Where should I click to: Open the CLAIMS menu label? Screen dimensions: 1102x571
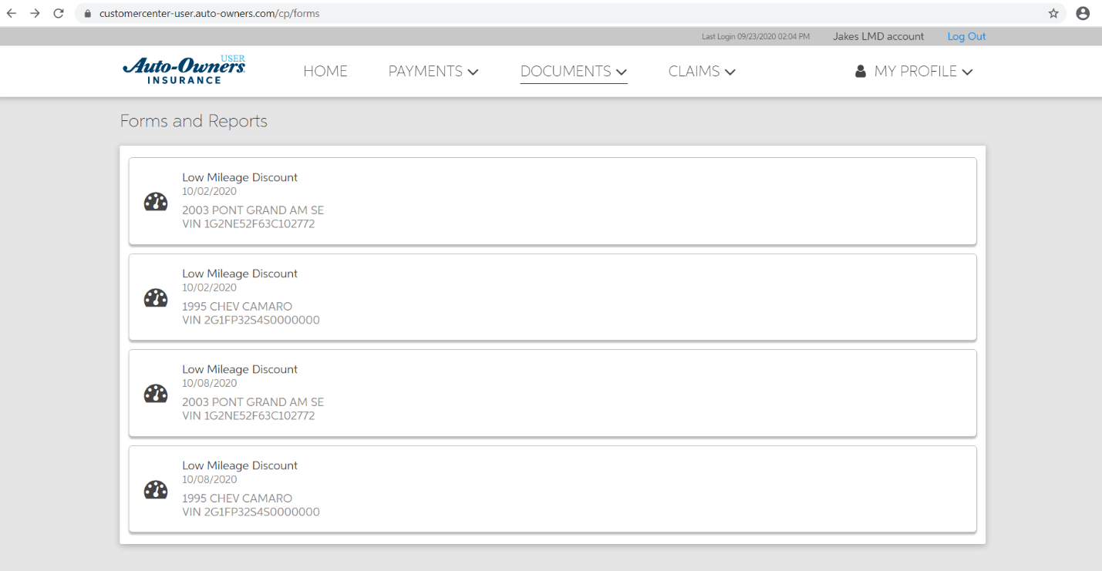click(694, 71)
